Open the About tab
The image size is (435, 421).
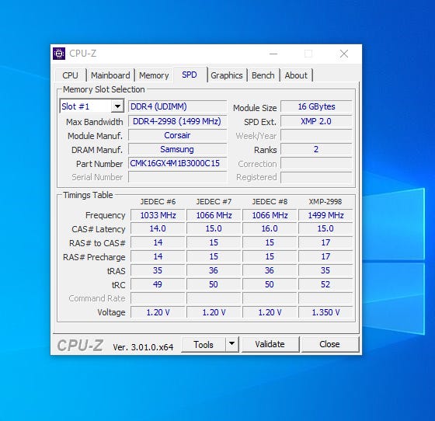point(296,75)
